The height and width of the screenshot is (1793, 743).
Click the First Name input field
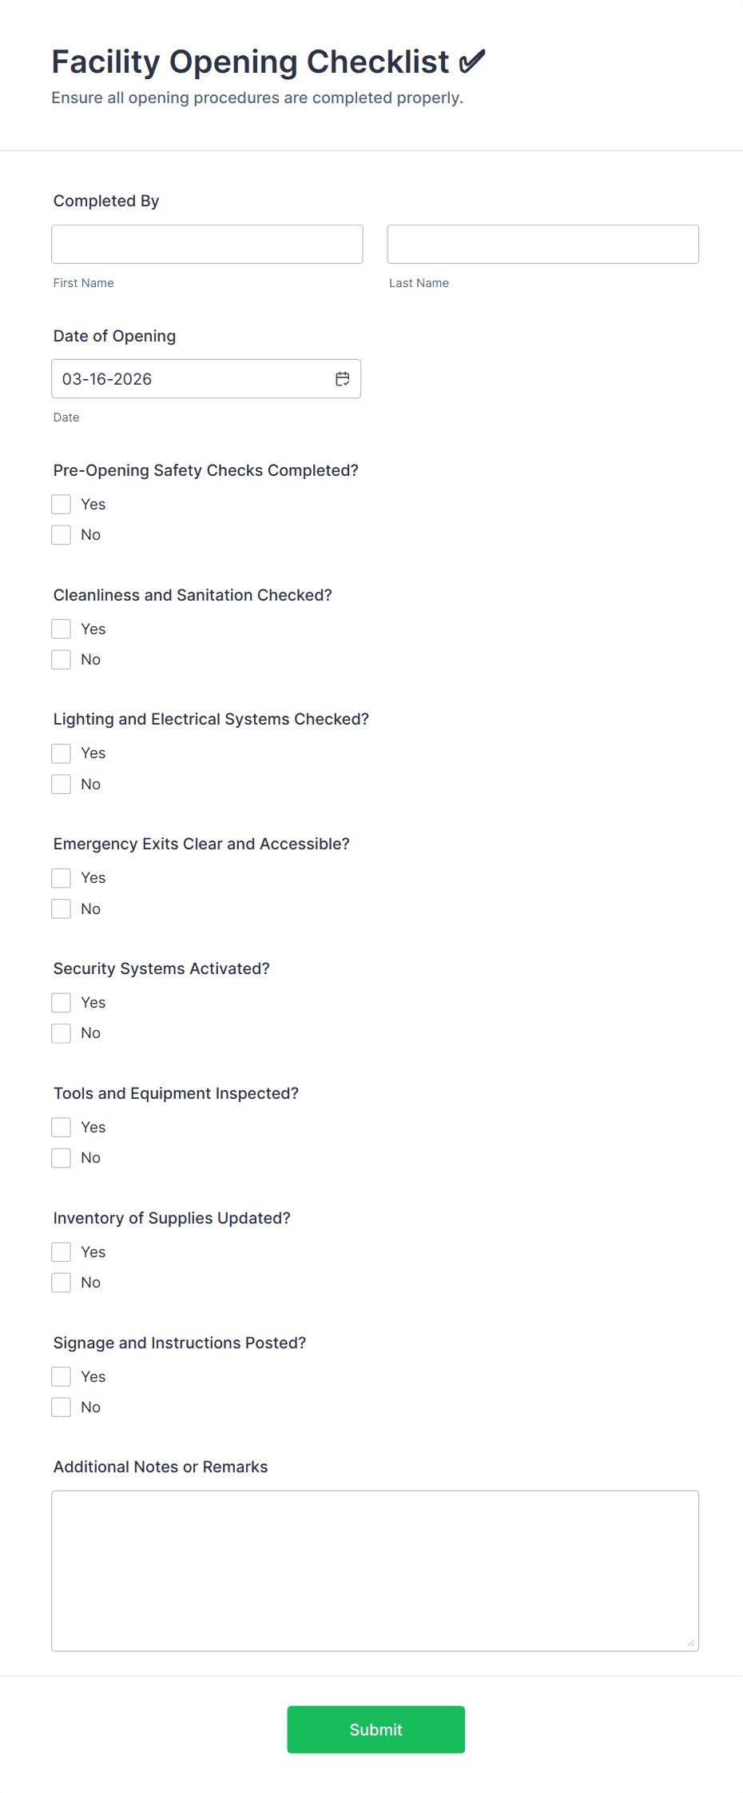click(x=207, y=244)
